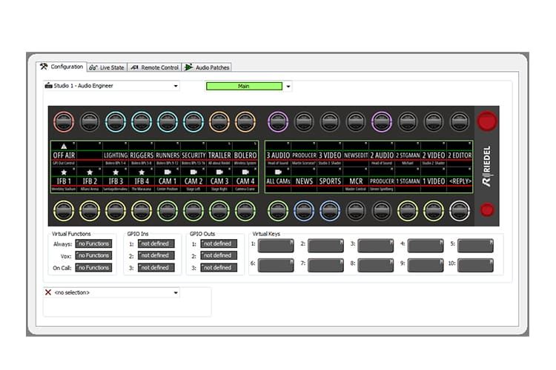Select the ALL CAMs key with camera icon
This screenshot has height=370, width=556.
(x=278, y=180)
